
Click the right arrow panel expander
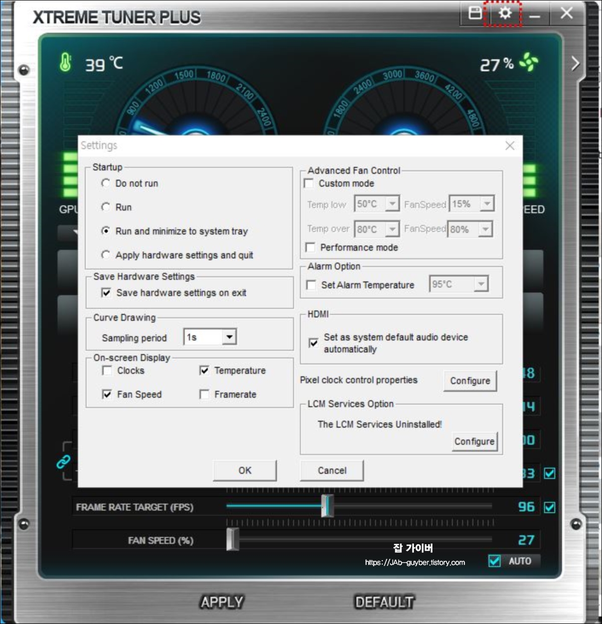[x=575, y=64]
